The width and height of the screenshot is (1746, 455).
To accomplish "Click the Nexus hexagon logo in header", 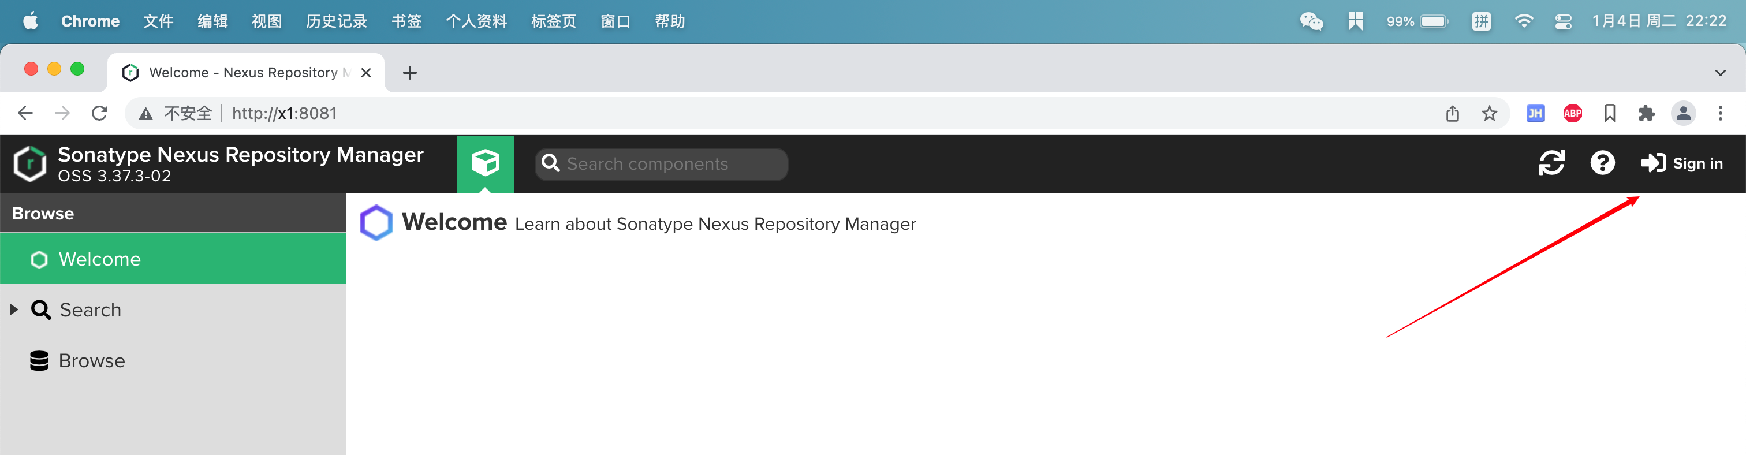I will [30, 164].
